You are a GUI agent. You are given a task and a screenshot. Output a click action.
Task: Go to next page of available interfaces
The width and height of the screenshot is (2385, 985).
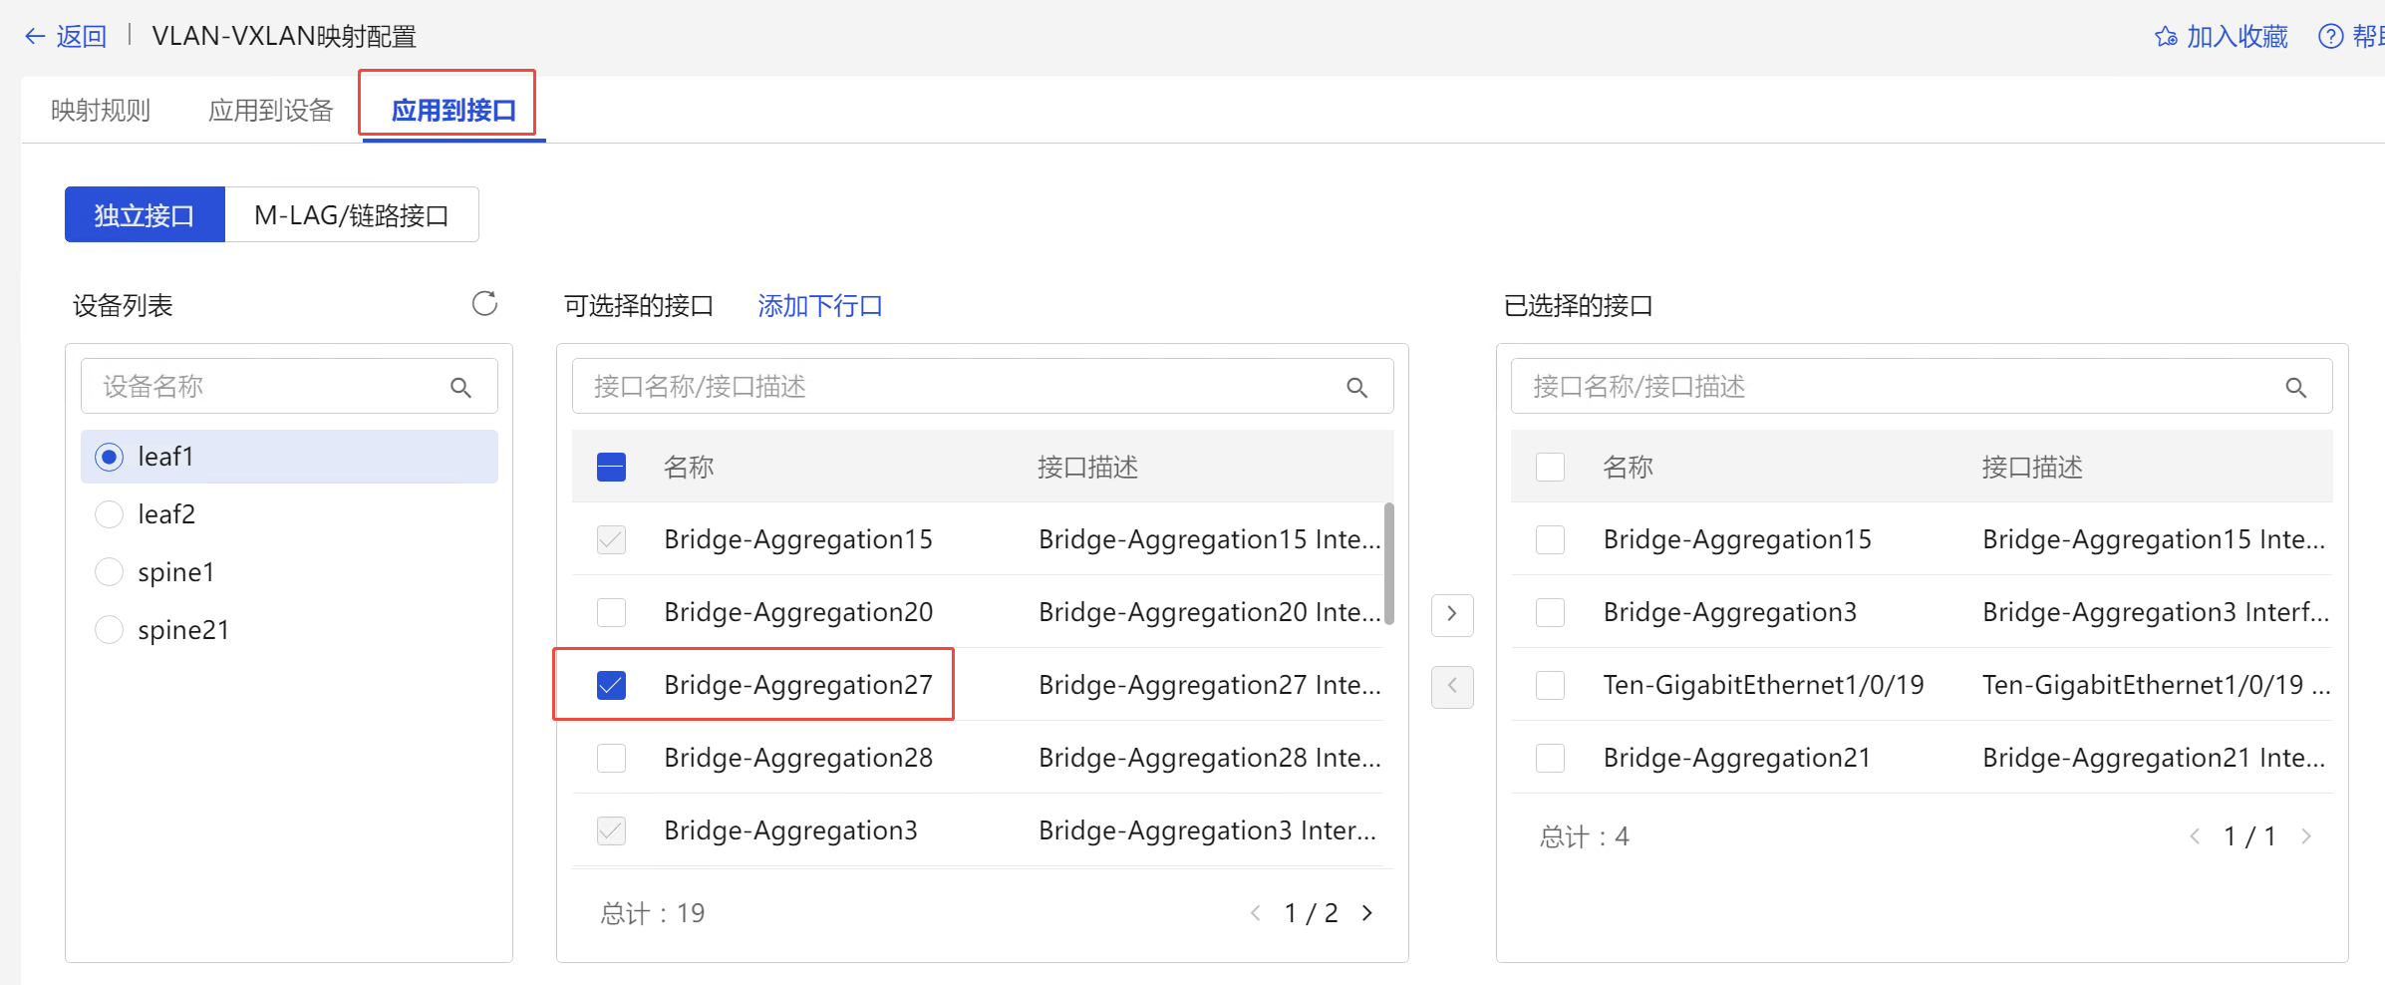click(1367, 913)
